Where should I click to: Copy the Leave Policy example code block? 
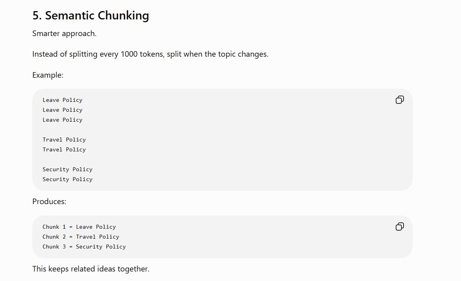pyautogui.click(x=400, y=100)
